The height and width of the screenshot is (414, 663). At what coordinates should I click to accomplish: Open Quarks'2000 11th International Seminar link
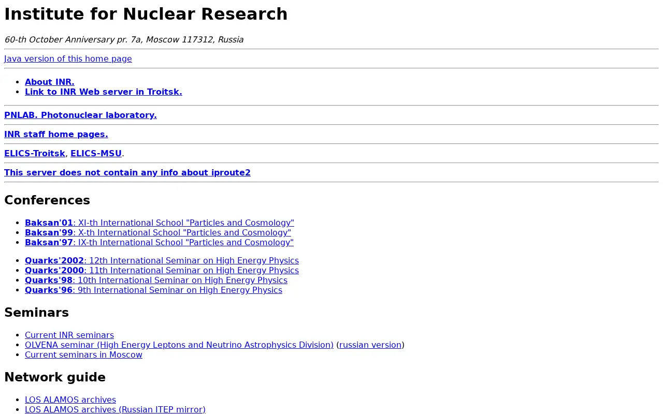162,270
